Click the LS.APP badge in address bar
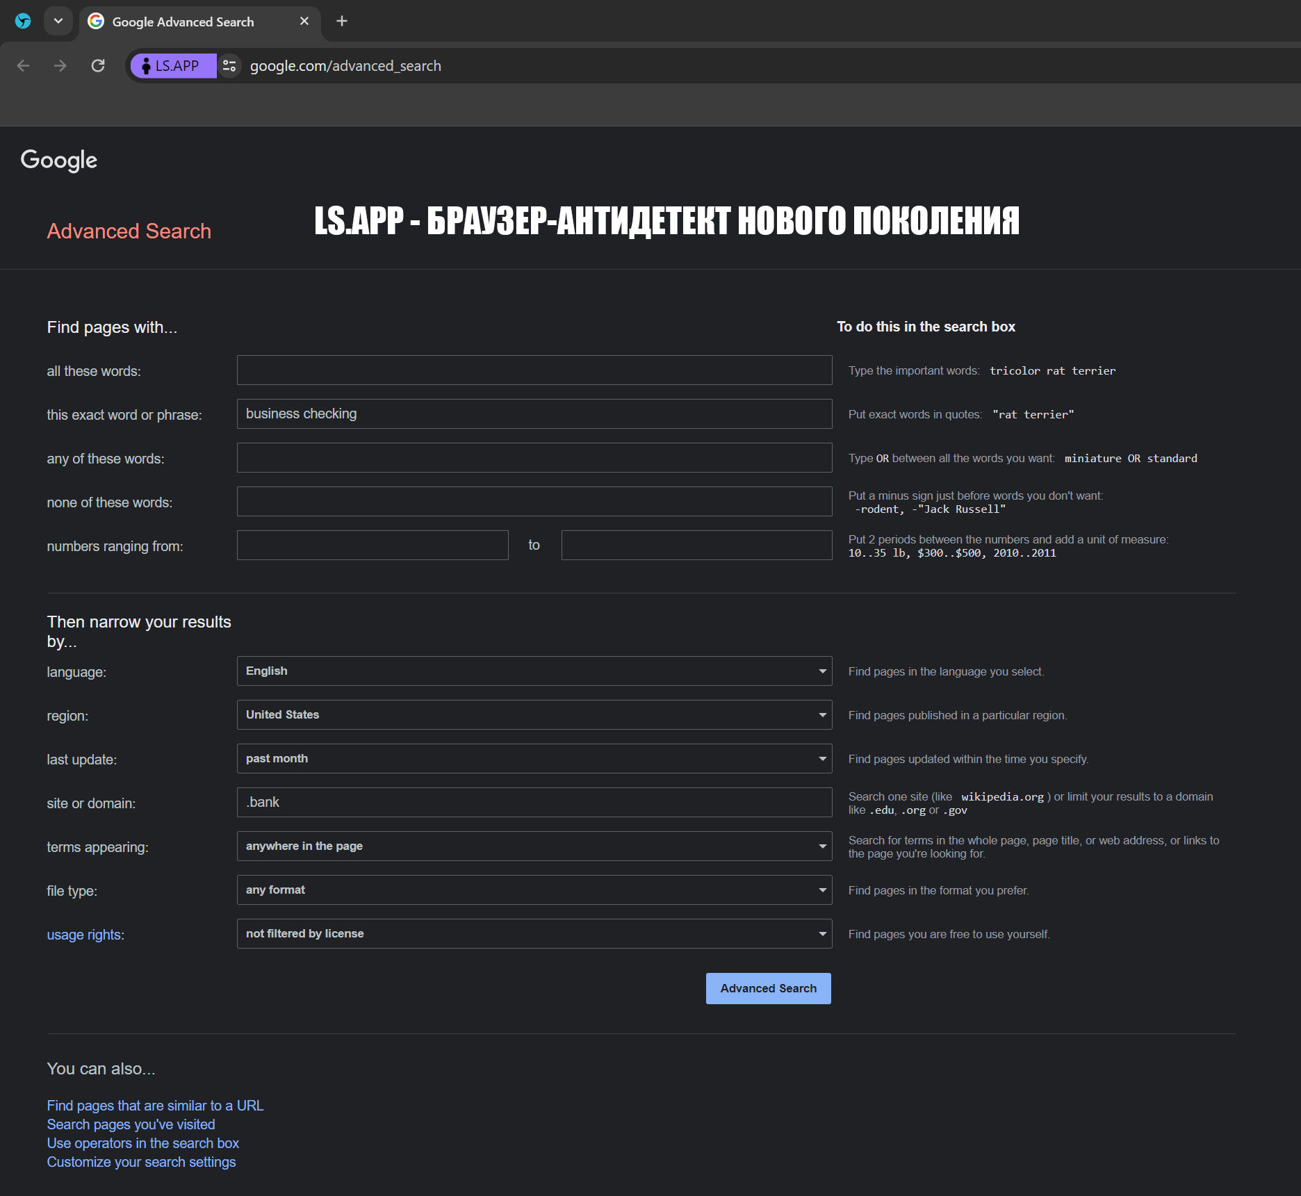The width and height of the screenshot is (1301, 1196). click(173, 66)
